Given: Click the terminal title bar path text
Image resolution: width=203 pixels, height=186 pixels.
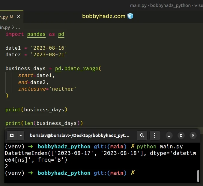Looking at the screenshot, I should coord(80,135).
